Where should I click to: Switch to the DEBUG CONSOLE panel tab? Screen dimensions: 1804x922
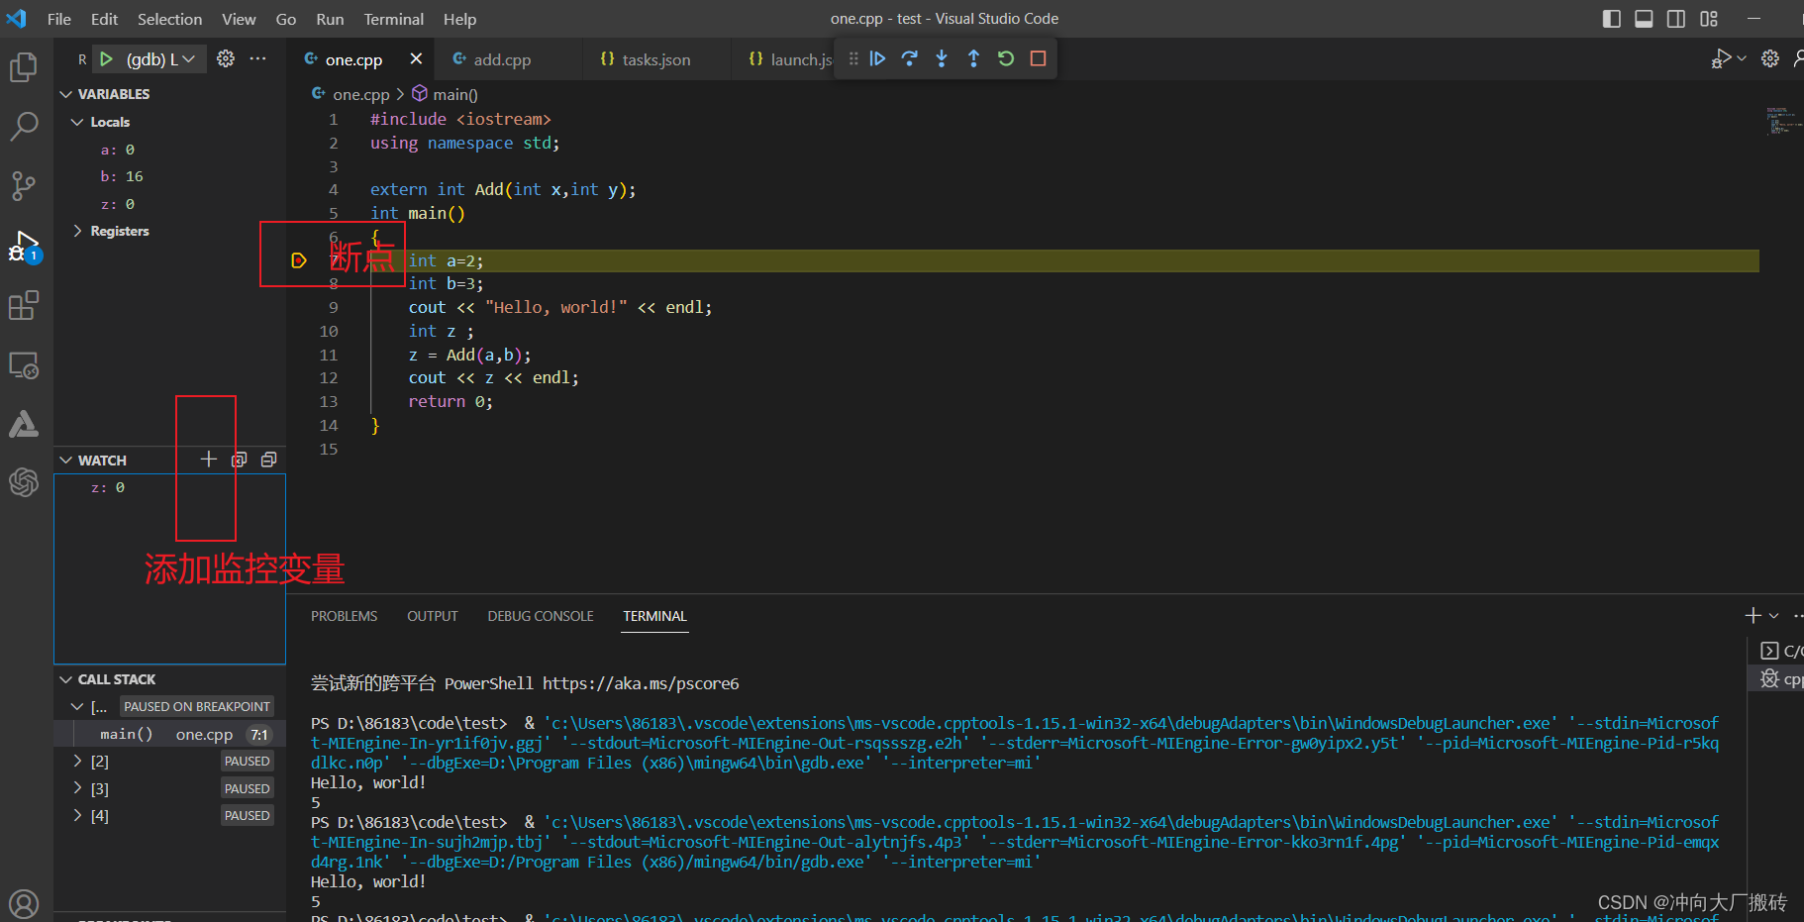click(541, 616)
